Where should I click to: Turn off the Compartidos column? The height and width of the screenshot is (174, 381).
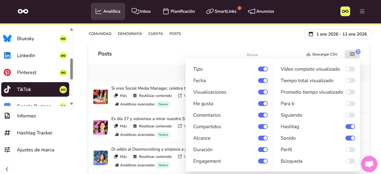263,127
